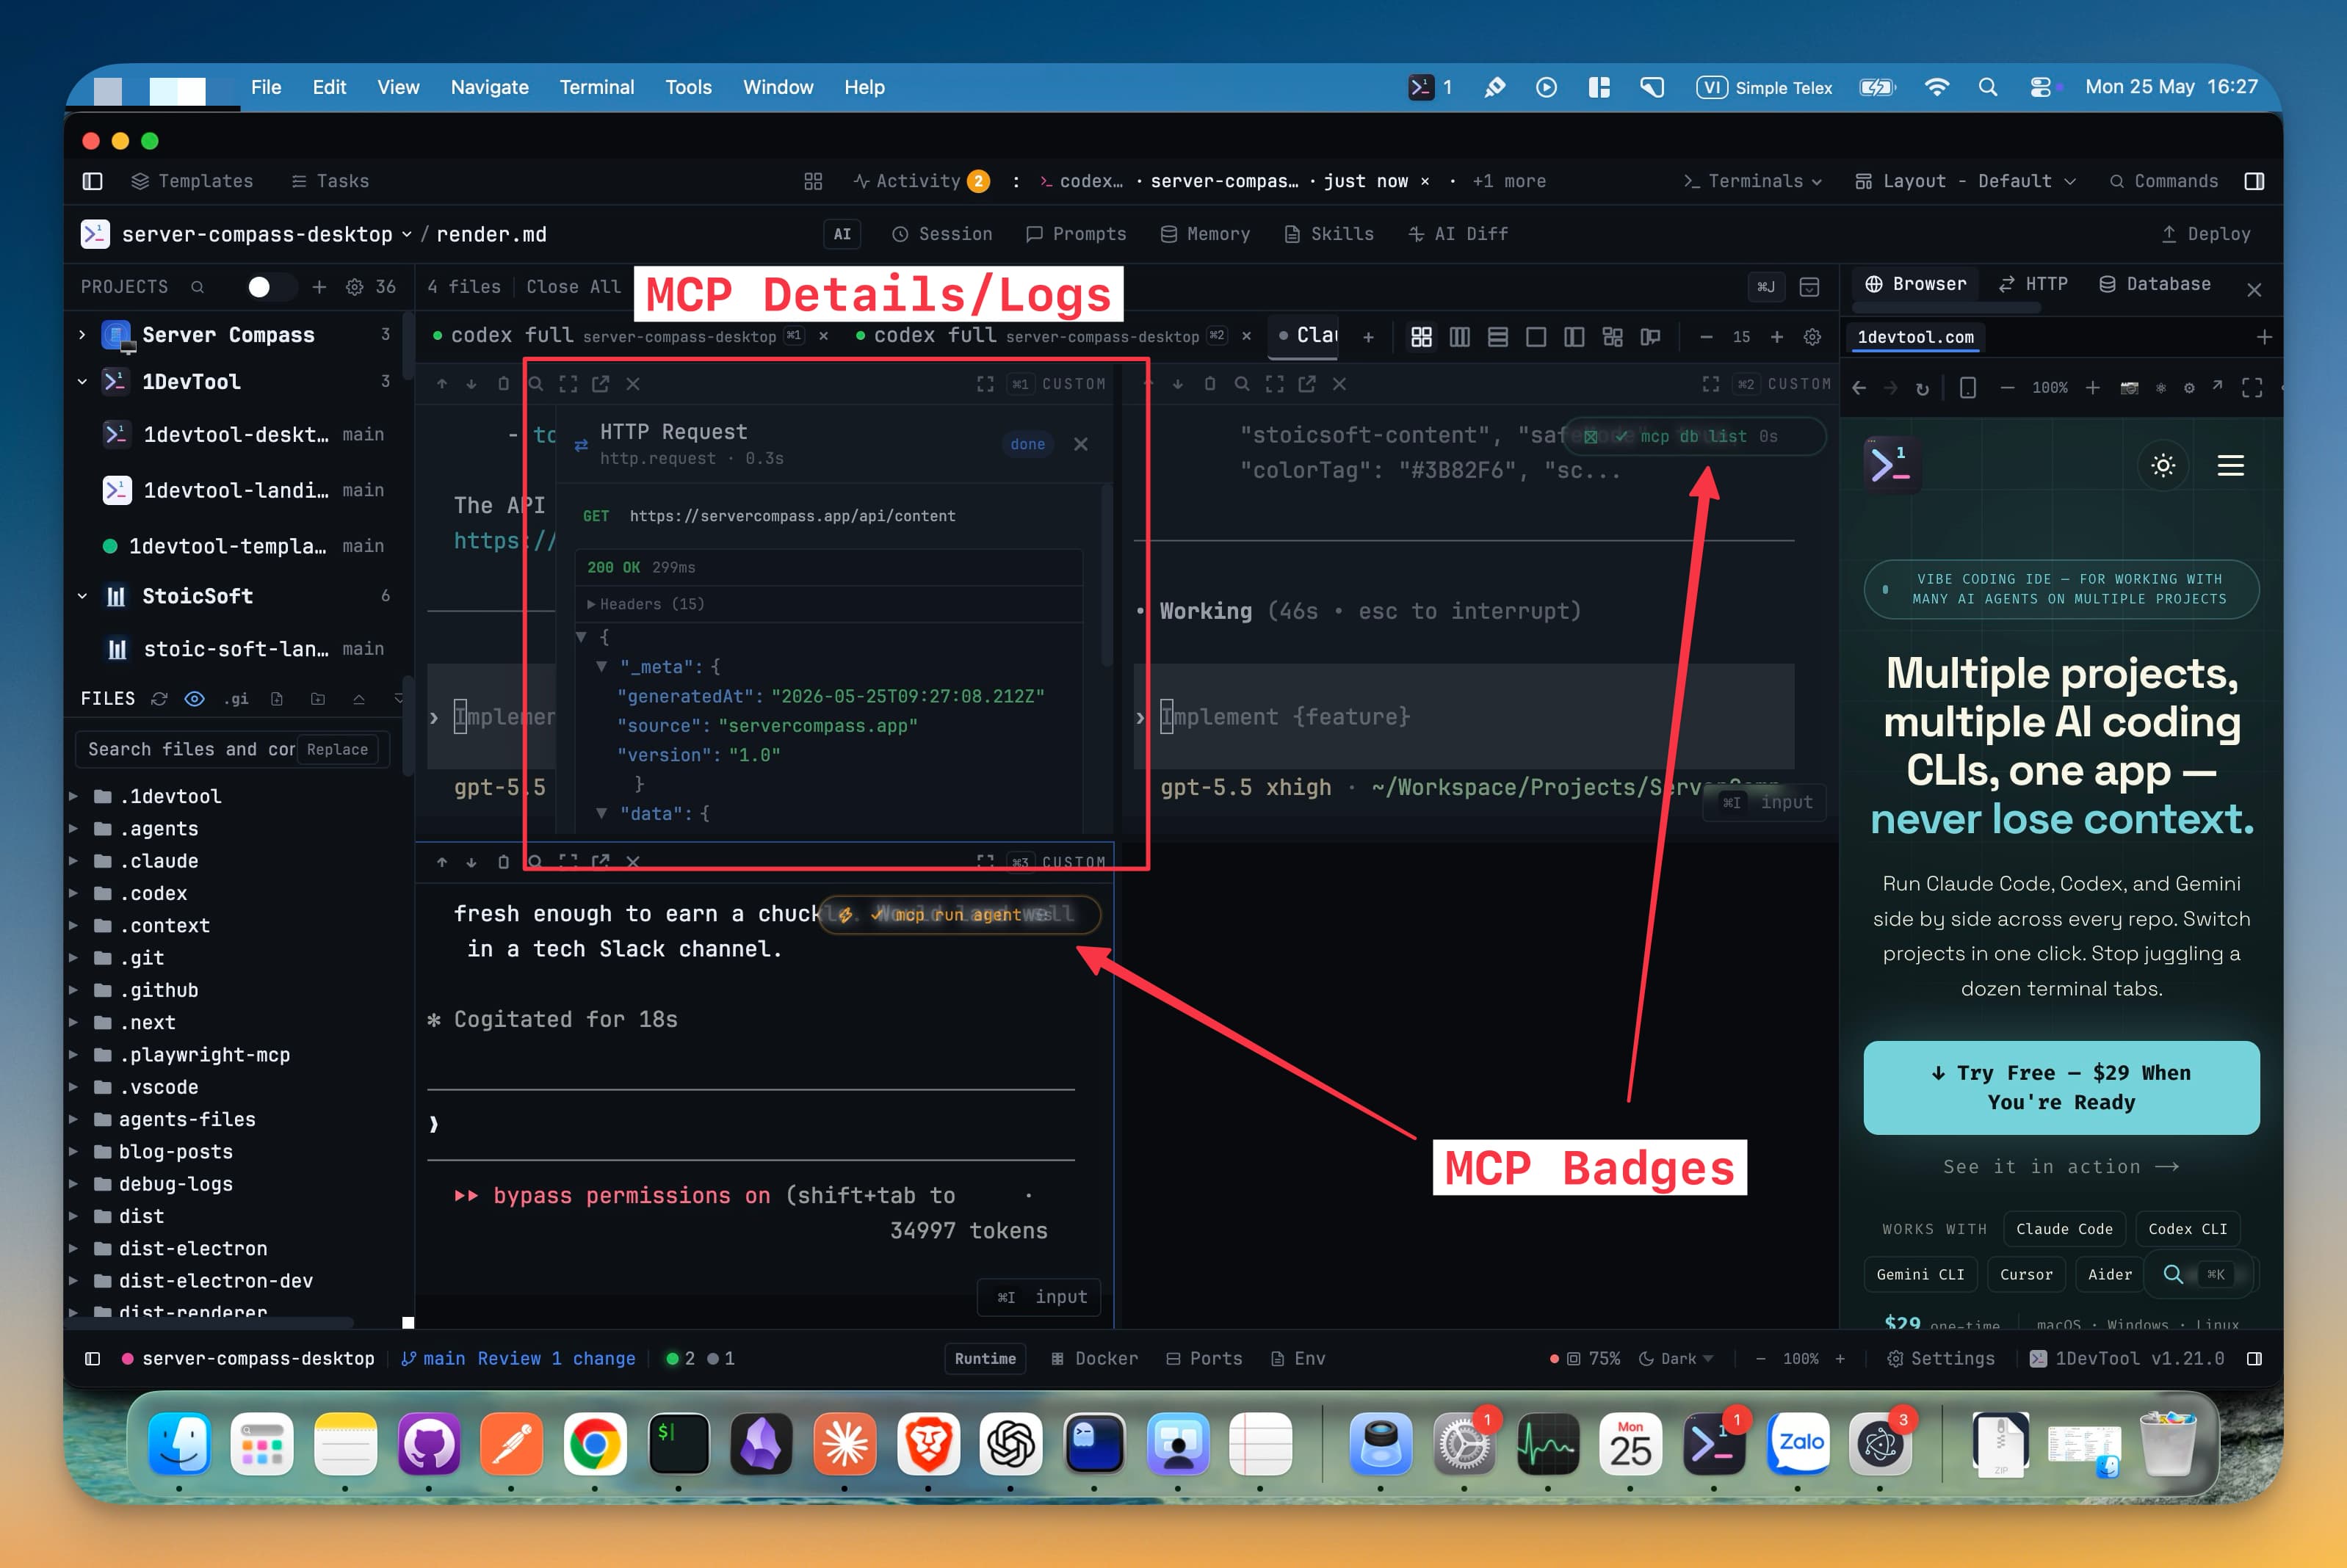Viewport: 2347px width, 1568px height.
Task: Add a new terminal tab
Action: 1367,337
